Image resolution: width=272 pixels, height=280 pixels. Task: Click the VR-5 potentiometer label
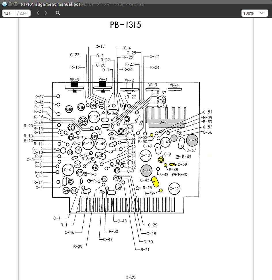[x=74, y=80]
